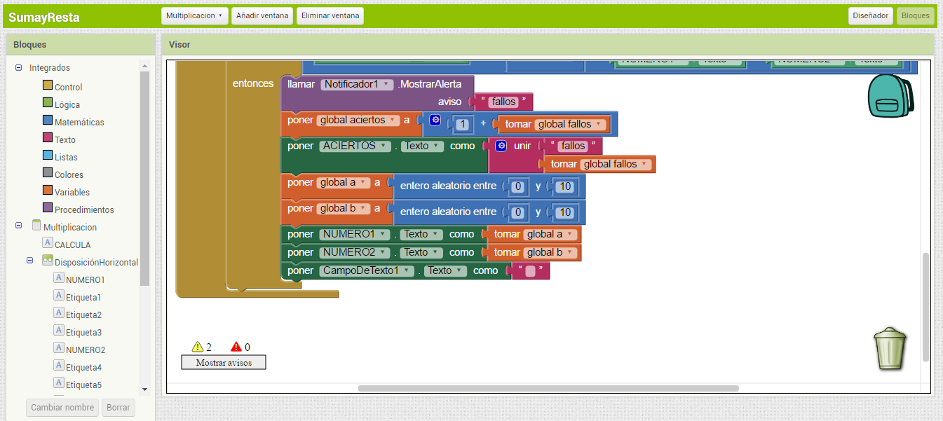Click the CALCULA component icon
This screenshot has height=421, width=943.
point(48,242)
